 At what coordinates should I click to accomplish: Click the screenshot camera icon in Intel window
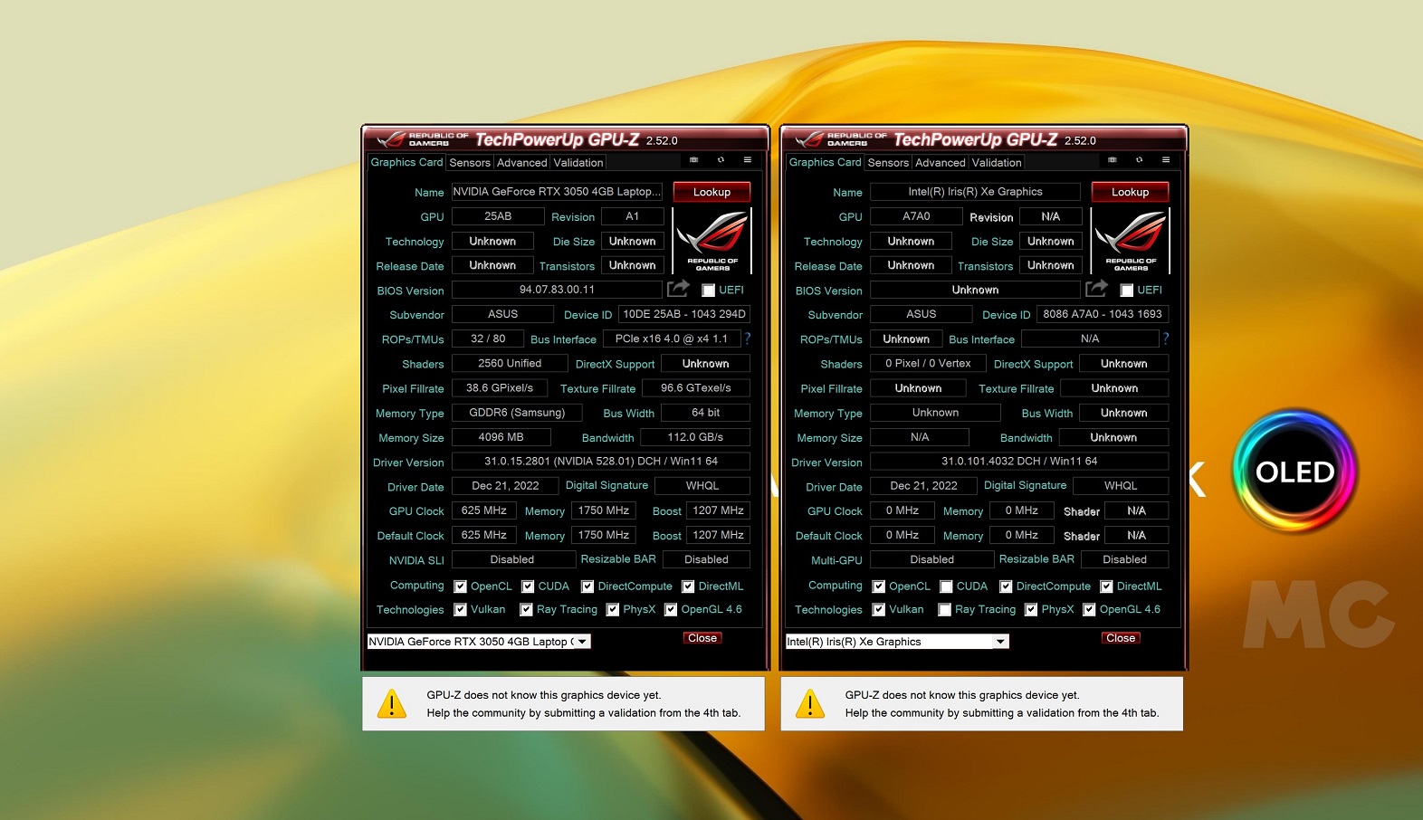pyautogui.click(x=1112, y=160)
